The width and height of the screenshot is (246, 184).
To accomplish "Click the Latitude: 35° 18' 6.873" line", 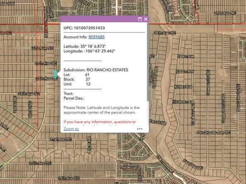I will 85,47.
